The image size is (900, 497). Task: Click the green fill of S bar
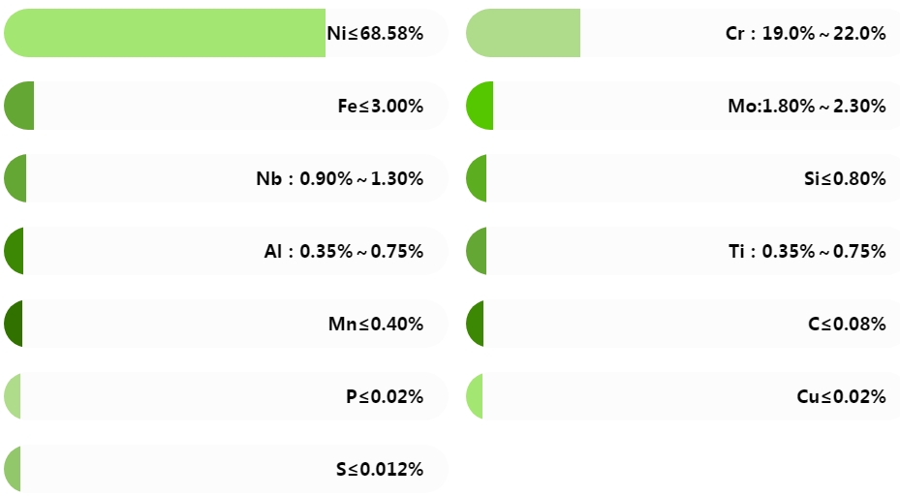12,469
